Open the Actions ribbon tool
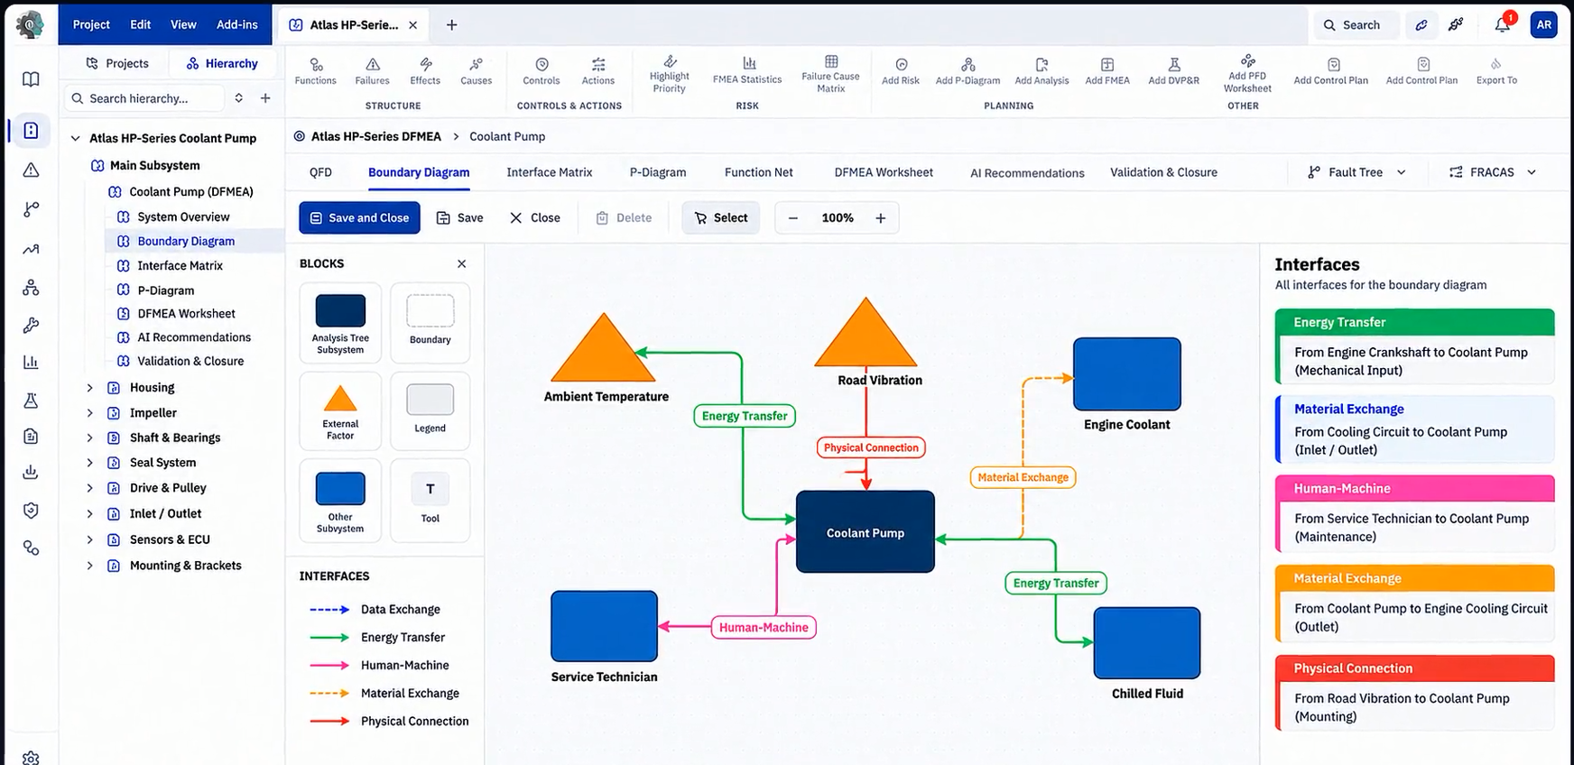Screen dimensions: 1574x765 coord(597,71)
